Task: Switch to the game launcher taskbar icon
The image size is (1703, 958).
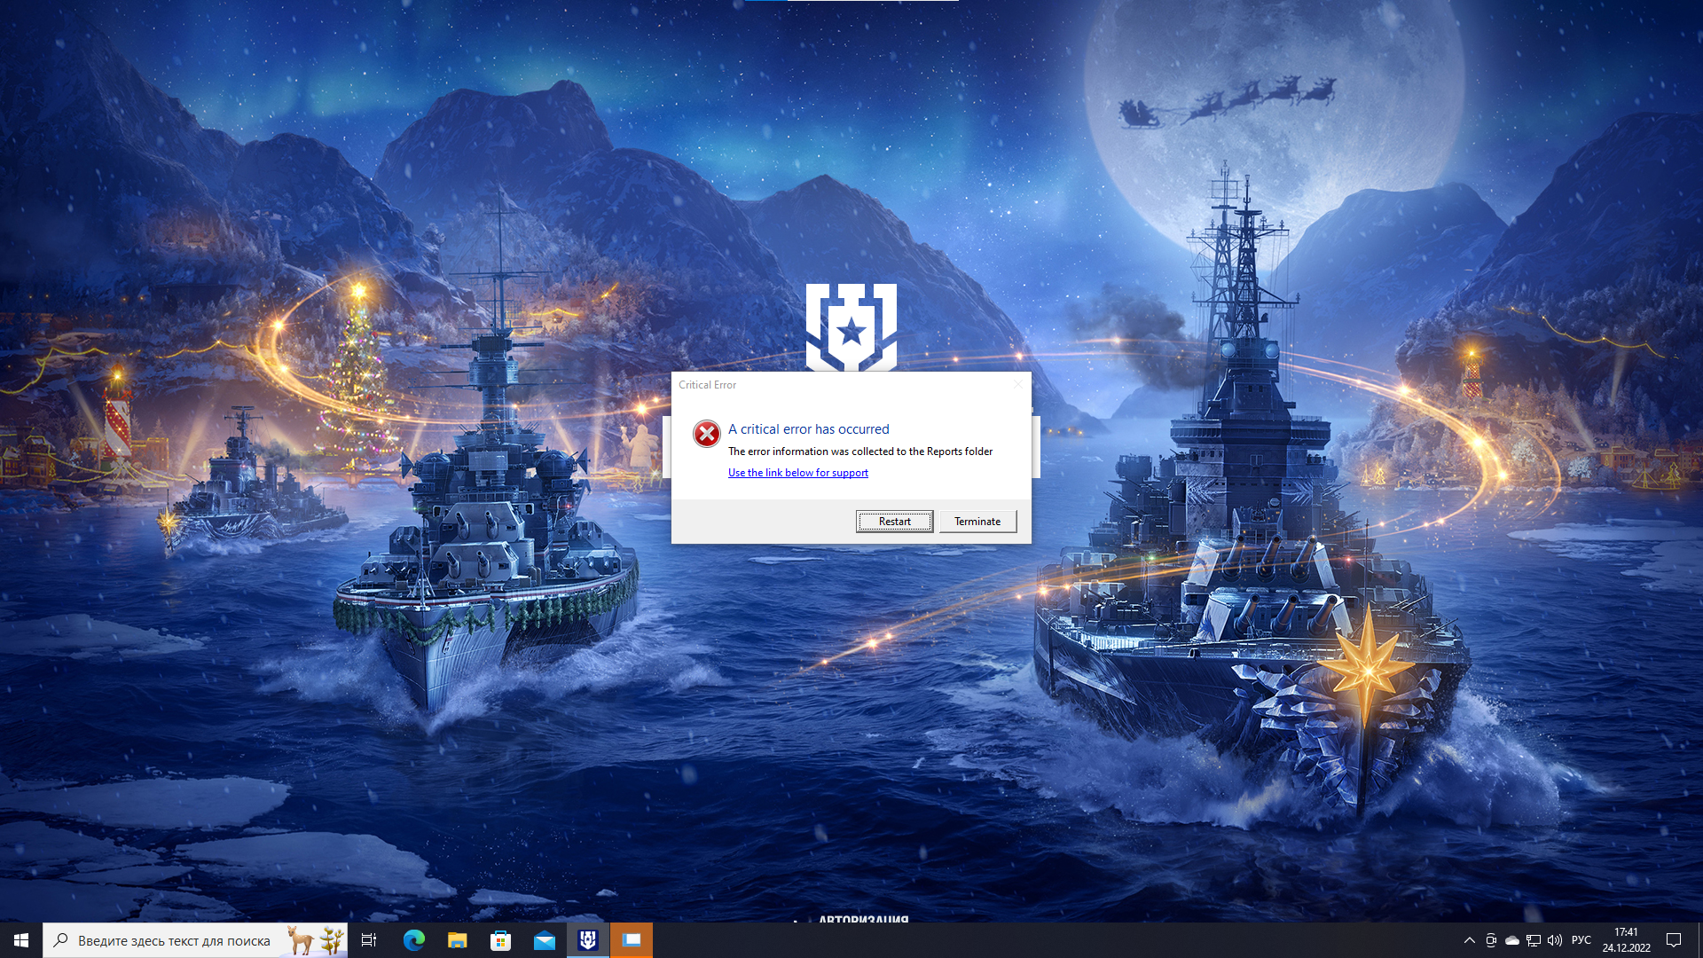Action: click(x=587, y=940)
